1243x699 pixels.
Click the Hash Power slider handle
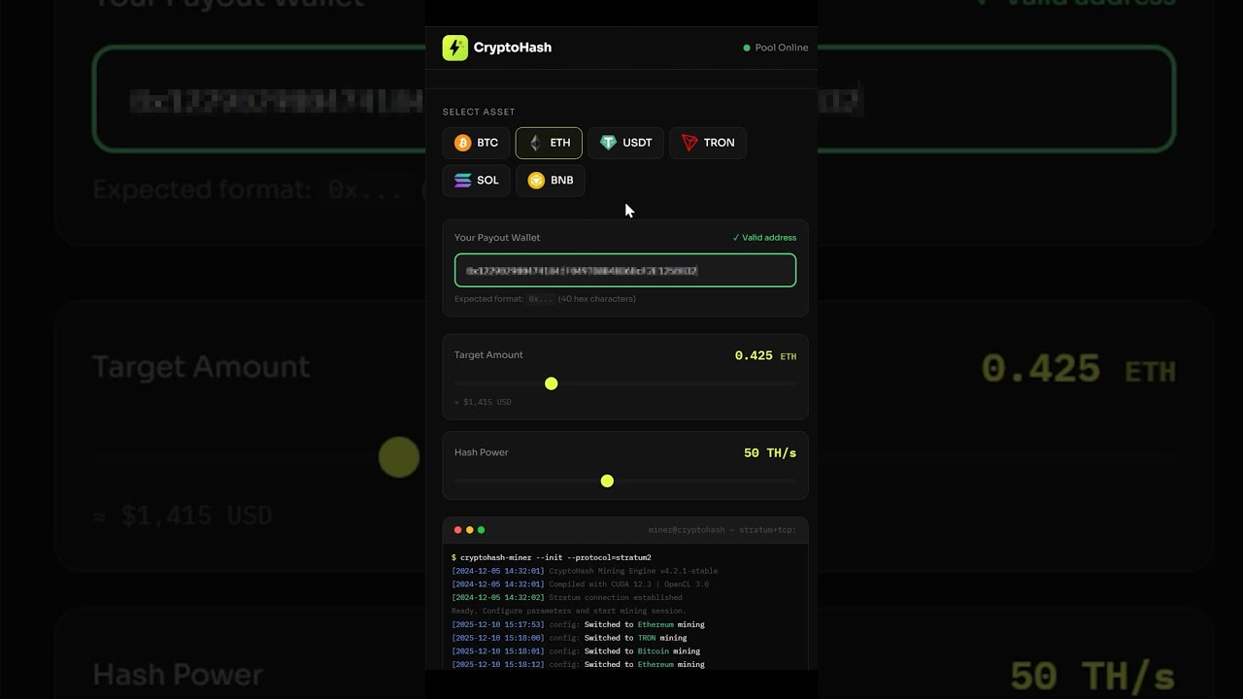607,481
